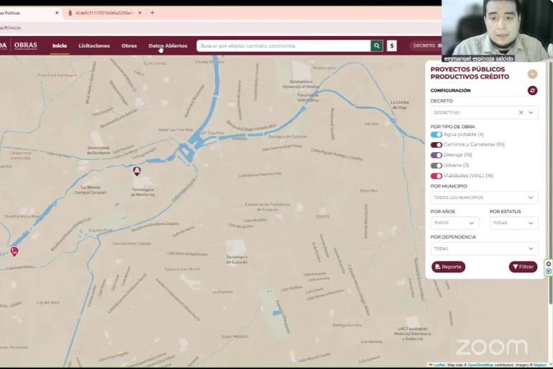Click the Reporte button
Image resolution: width=553 pixels, height=369 pixels.
449,267
